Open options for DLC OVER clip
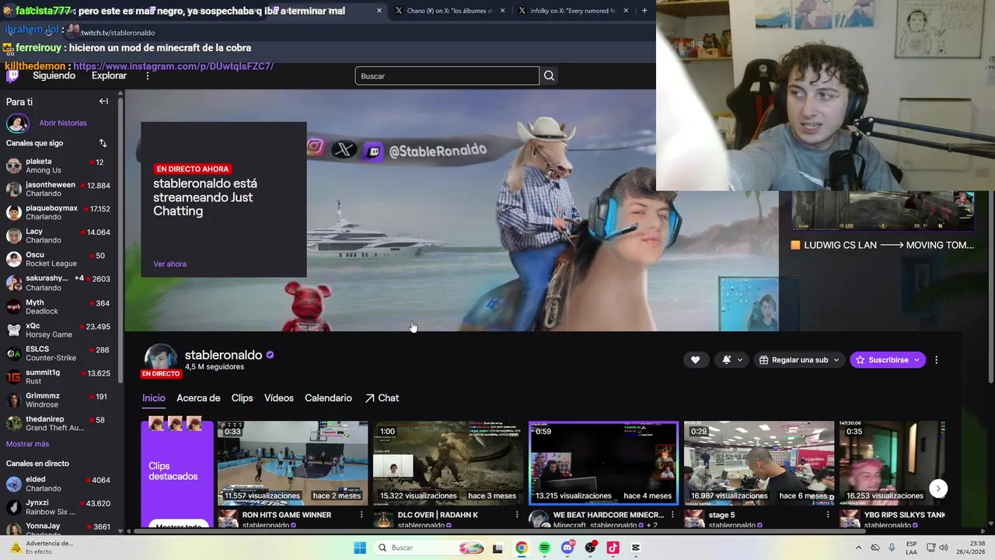Viewport: 995px width, 560px height. coord(517,515)
